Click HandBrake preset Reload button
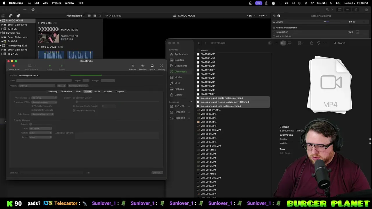The width and height of the screenshot is (372, 209). (61, 86)
